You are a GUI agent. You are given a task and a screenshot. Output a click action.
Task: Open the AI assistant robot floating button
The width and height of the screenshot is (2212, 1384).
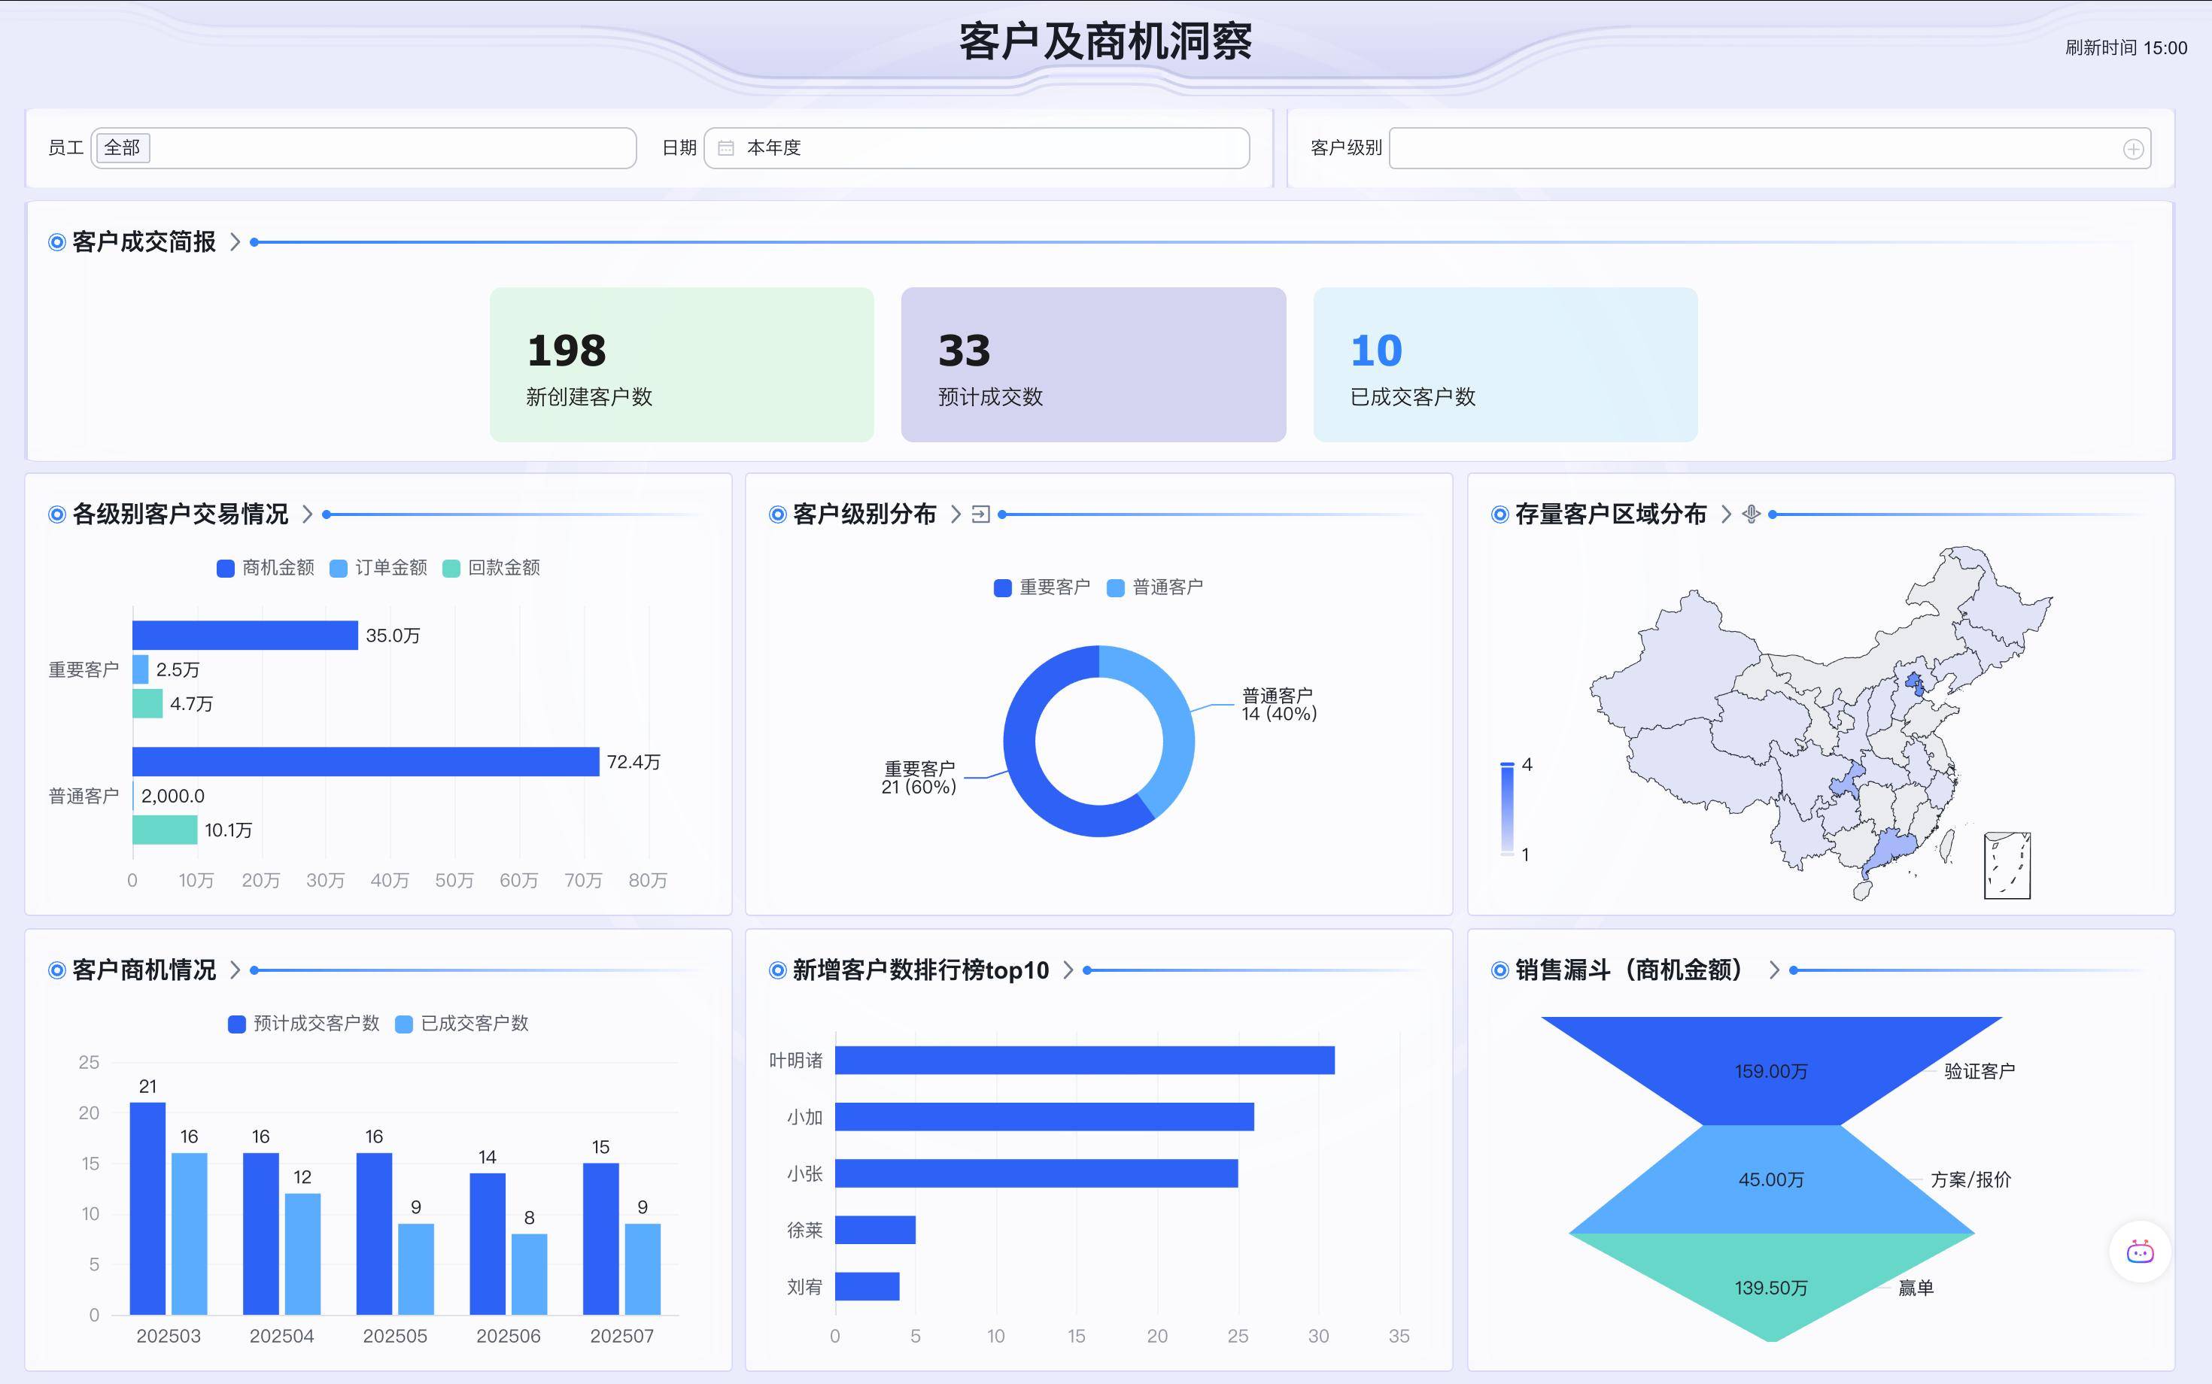tap(2140, 1252)
